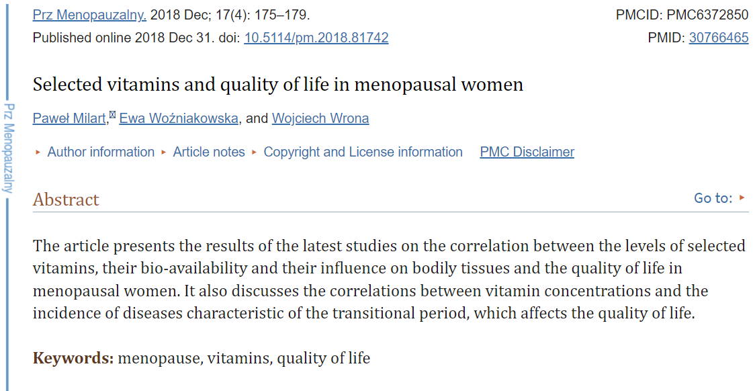Click the vertical Prz Menopauzalny sidebar label

9,148
